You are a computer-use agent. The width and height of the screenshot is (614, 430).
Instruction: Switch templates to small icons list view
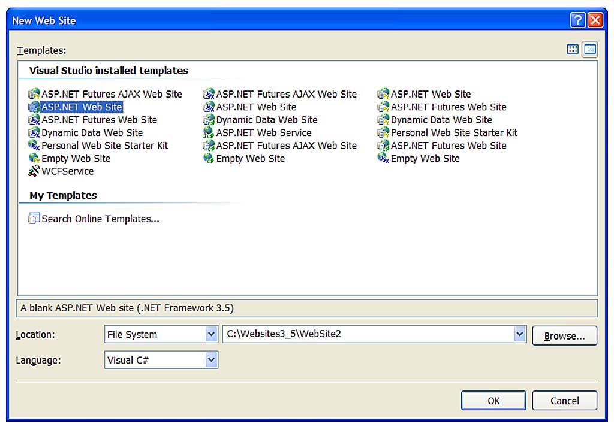pos(590,49)
